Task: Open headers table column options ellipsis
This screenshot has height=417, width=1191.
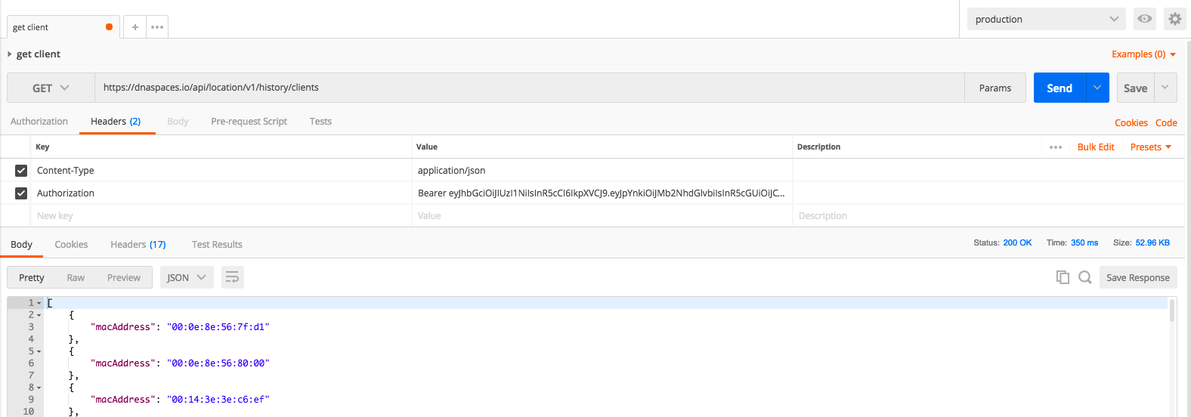Action: click(x=1056, y=147)
